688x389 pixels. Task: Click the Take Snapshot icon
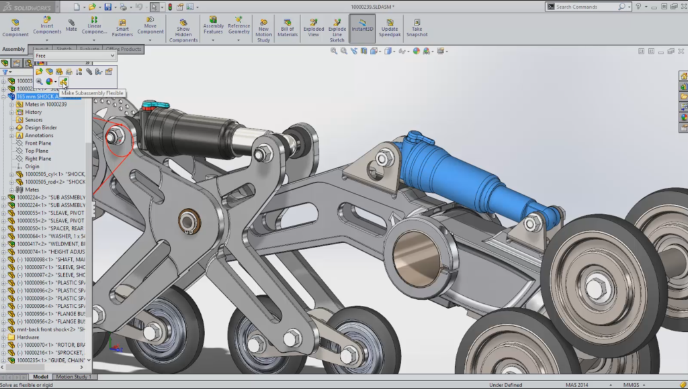[x=417, y=27]
